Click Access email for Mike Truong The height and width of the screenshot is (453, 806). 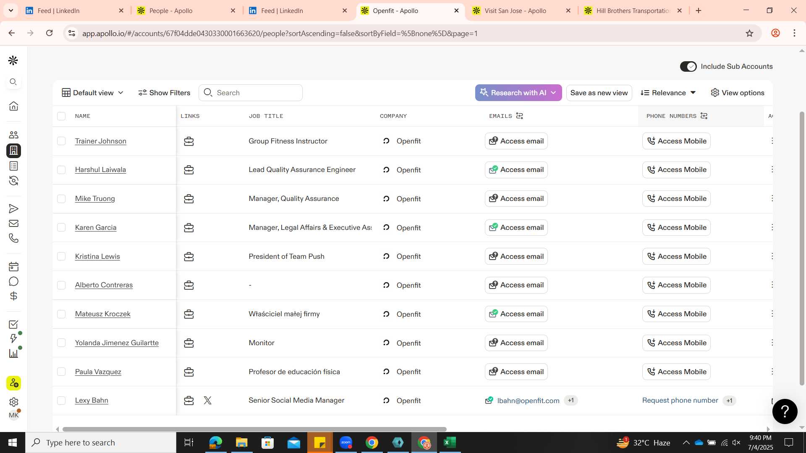pos(516,199)
